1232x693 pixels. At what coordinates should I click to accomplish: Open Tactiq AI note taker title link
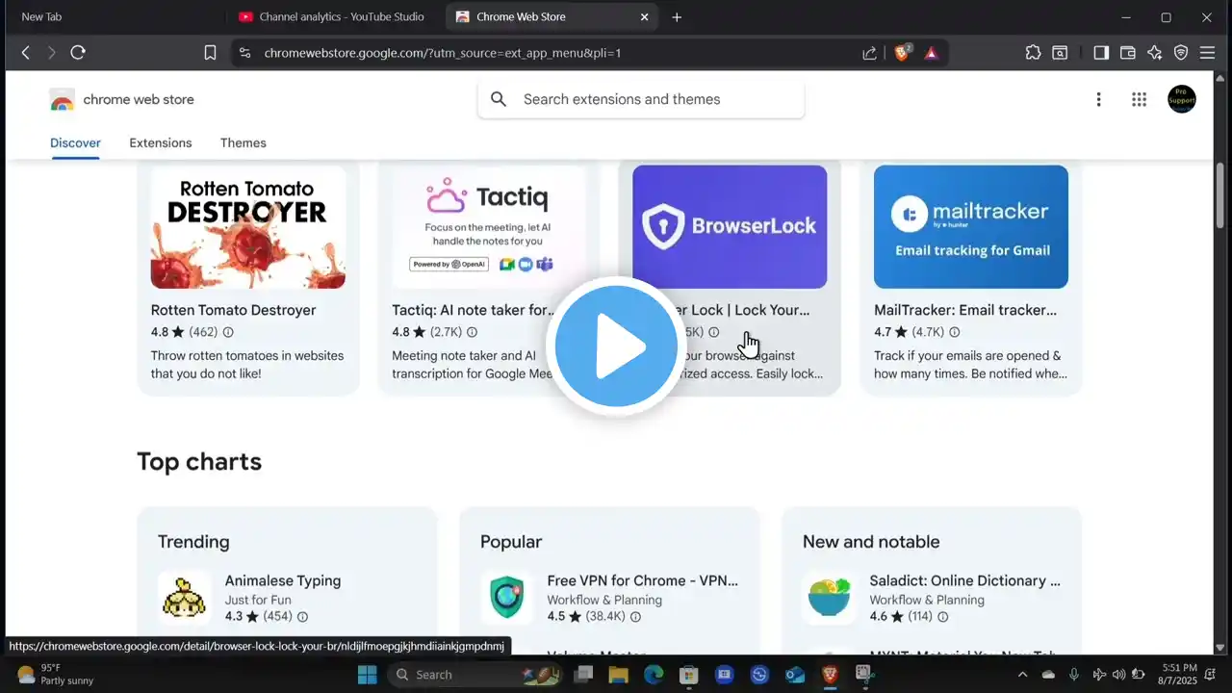click(475, 310)
